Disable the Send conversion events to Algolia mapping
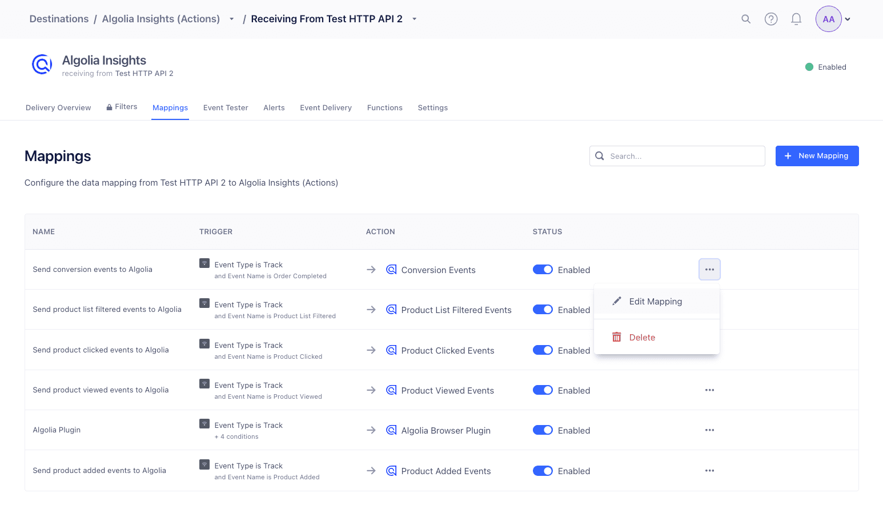Viewport: 883px width, 517px height. [543, 269]
